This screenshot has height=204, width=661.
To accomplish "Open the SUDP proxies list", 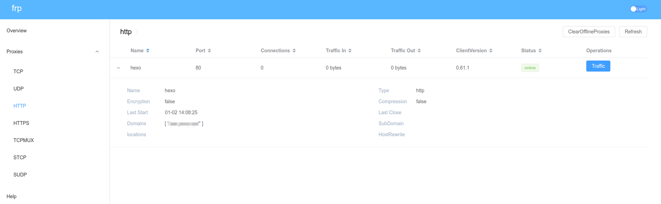I will (20, 175).
